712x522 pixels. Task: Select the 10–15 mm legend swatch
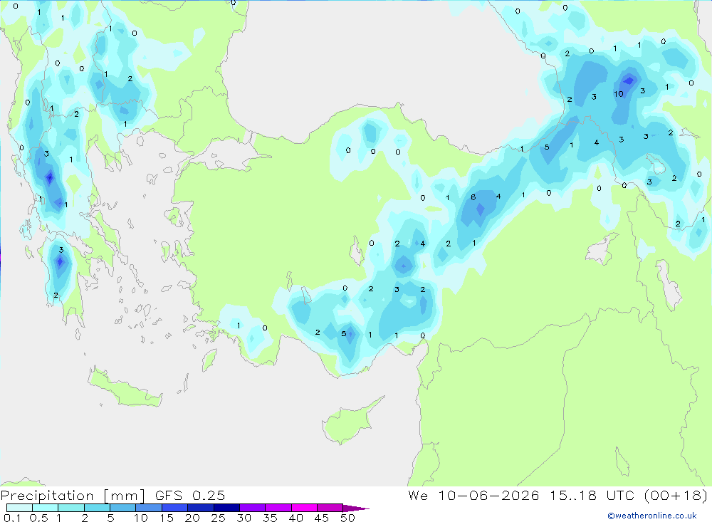[x=149, y=508]
